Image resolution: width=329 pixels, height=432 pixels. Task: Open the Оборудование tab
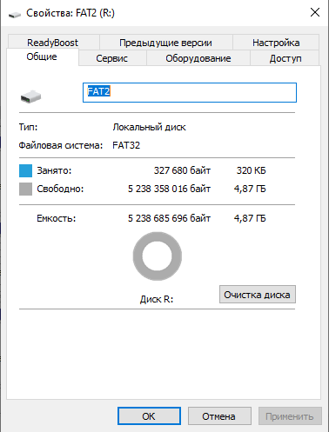[x=198, y=58]
